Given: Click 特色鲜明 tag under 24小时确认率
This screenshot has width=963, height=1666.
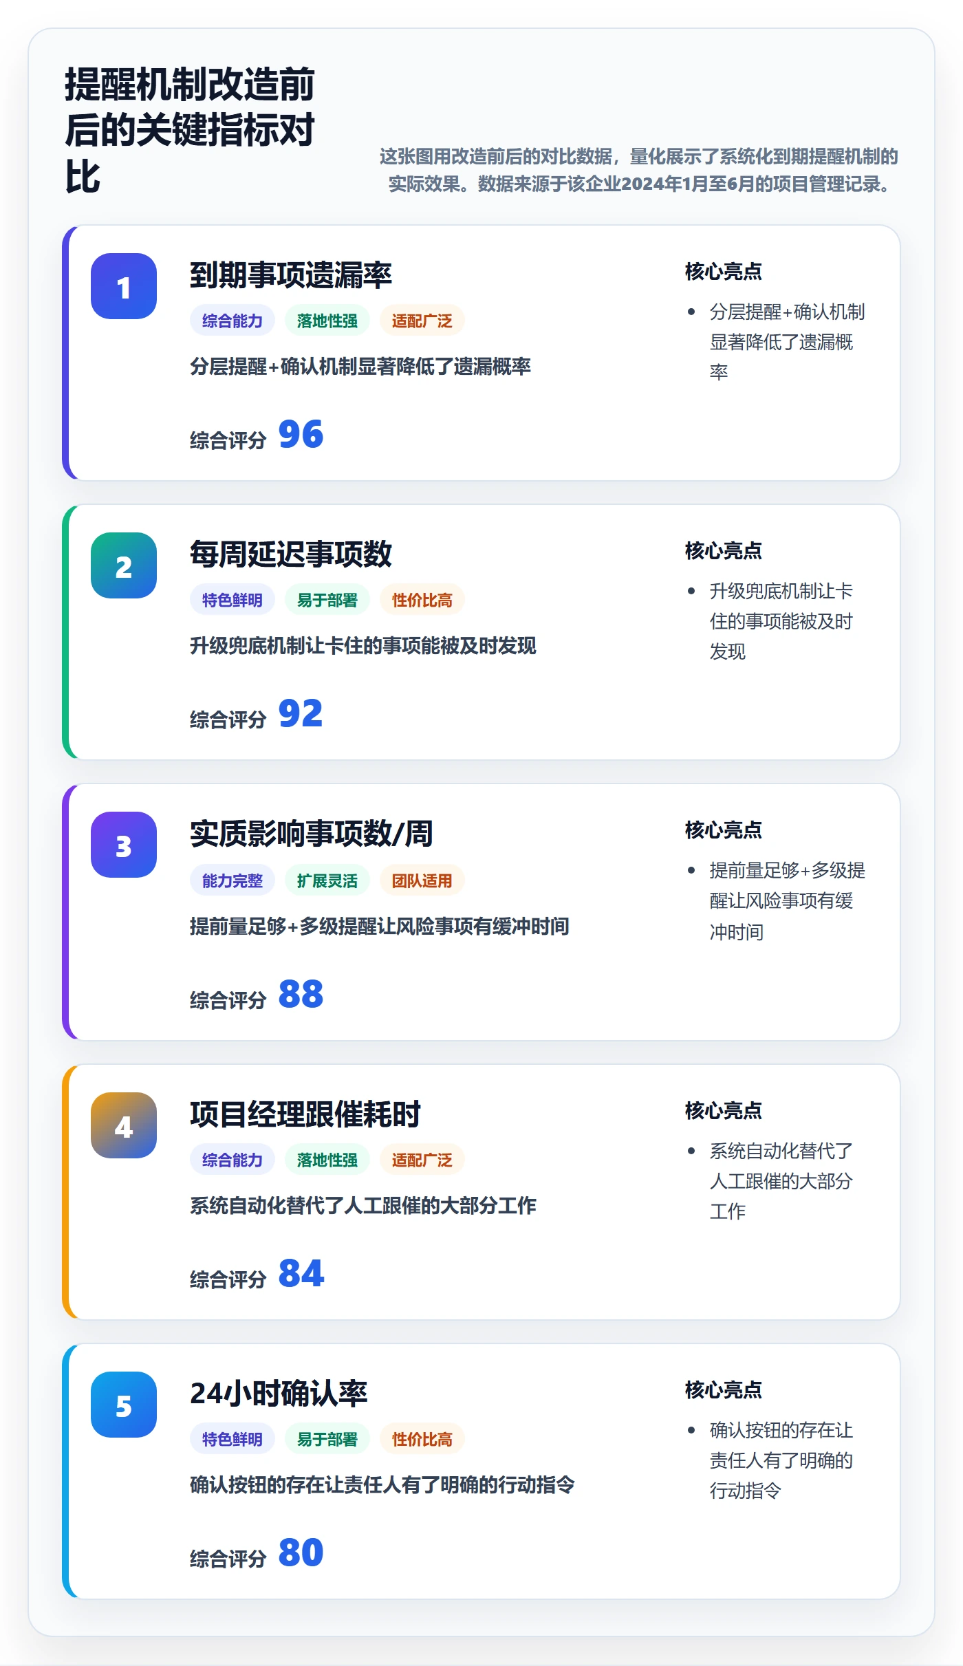Looking at the screenshot, I should tap(232, 1439).
